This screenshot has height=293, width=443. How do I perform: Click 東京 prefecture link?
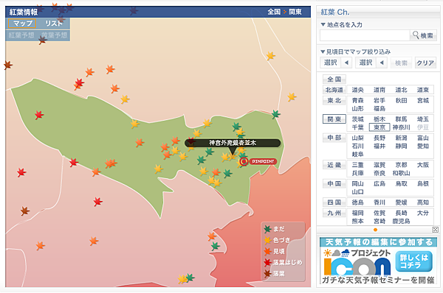tap(380, 127)
